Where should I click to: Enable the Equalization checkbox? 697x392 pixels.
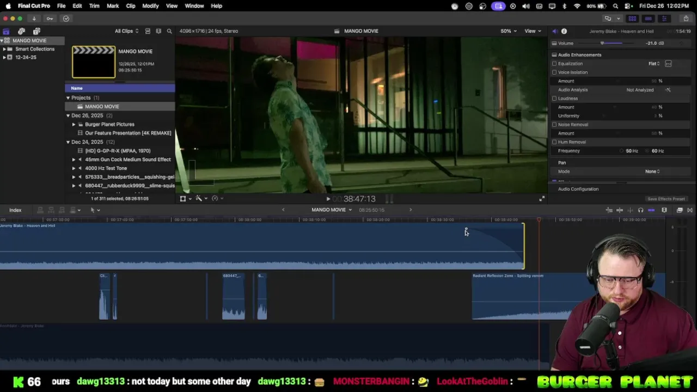[x=554, y=64]
